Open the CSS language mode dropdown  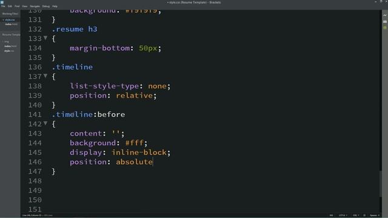pos(356,216)
